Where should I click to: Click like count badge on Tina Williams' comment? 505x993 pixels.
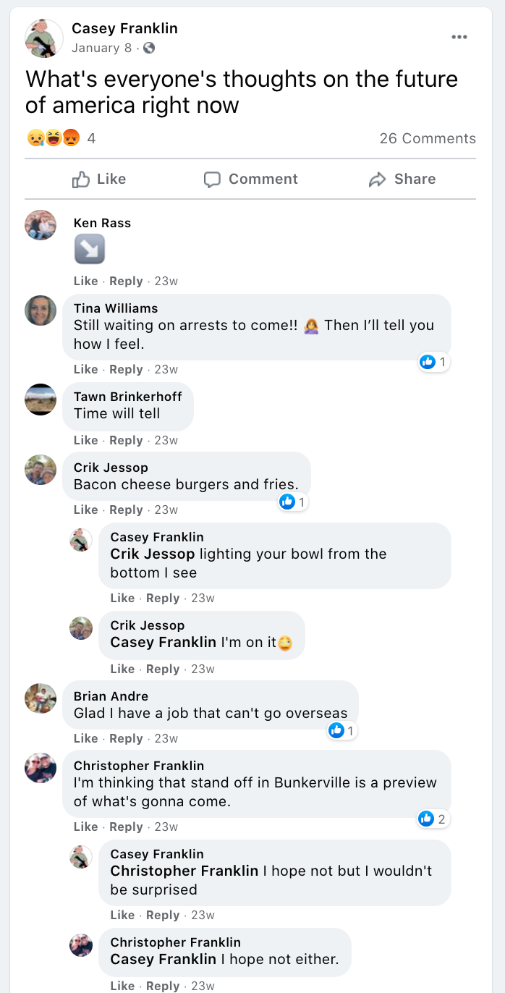tap(434, 362)
